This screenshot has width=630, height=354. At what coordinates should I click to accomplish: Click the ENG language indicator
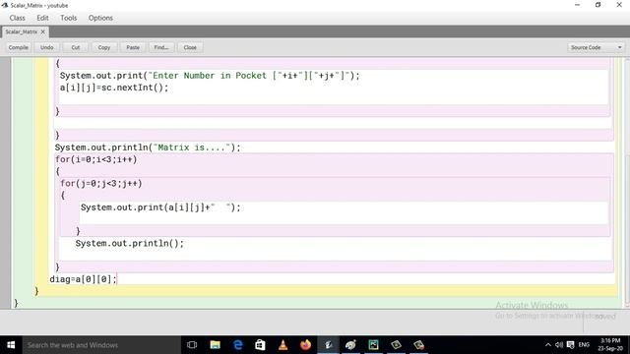tap(584, 345)
